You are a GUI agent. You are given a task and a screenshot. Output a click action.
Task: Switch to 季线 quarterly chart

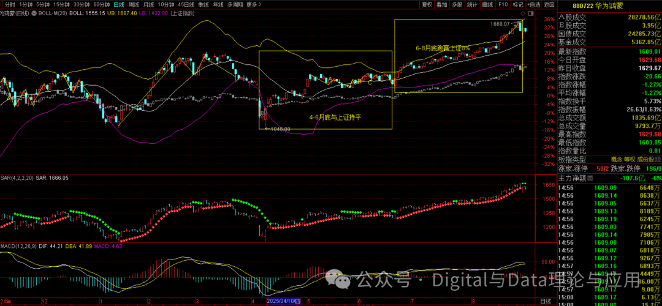(204, 5)
